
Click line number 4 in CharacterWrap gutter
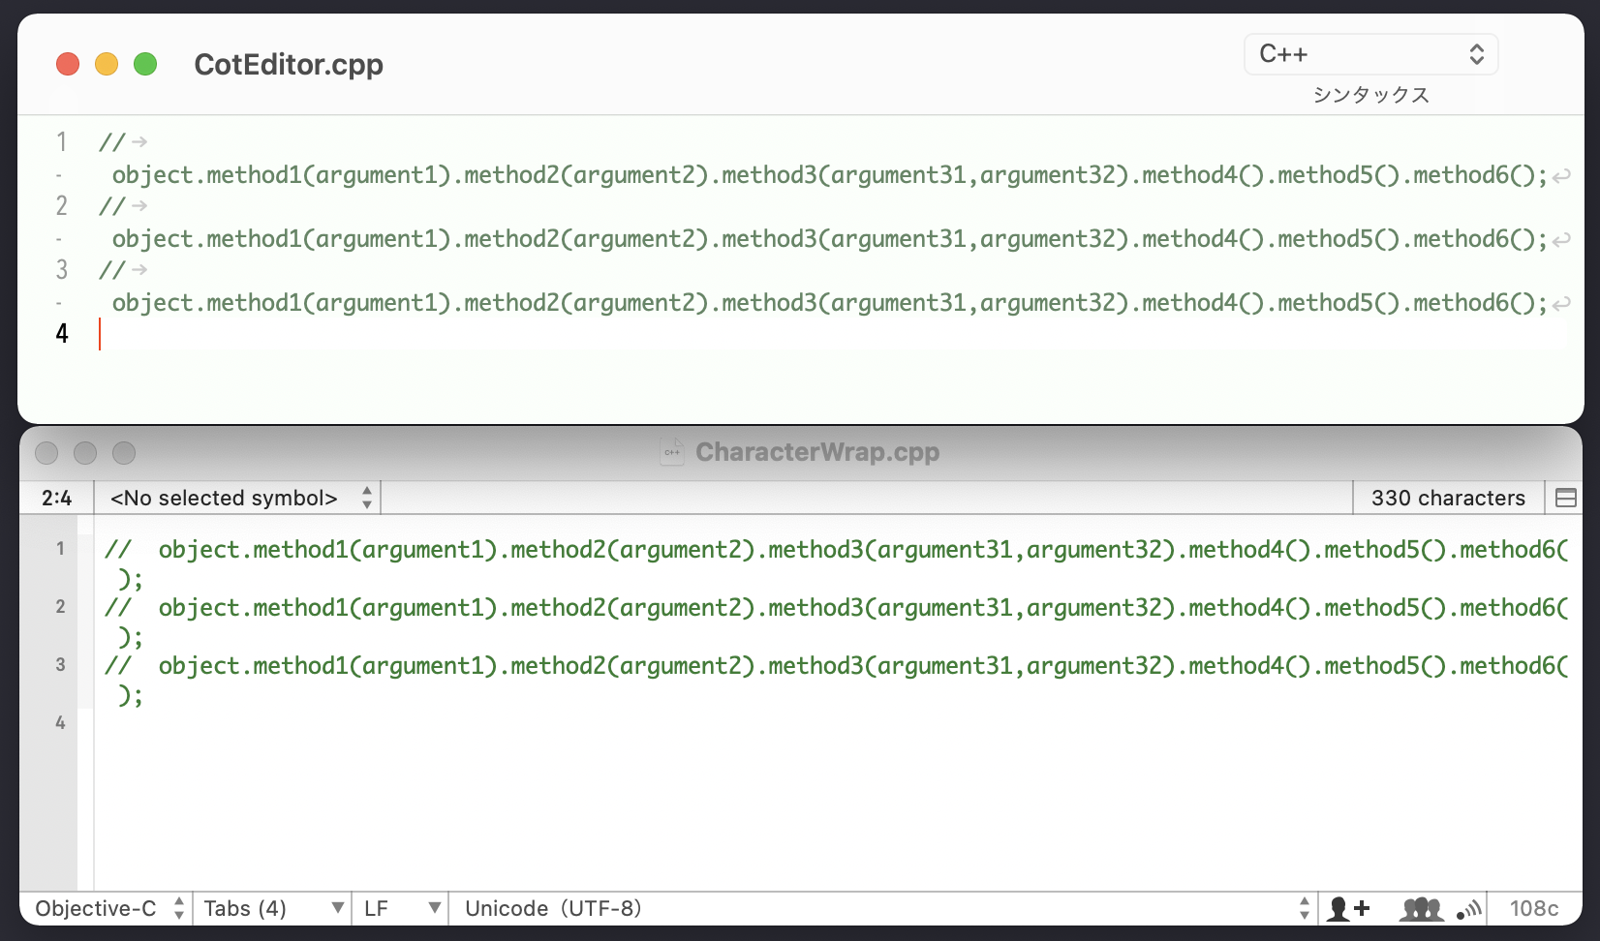click(60, 723)
